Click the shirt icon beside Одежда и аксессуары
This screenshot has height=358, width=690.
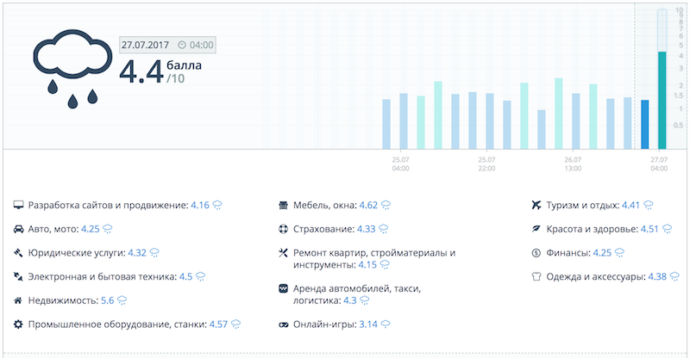click(536, 277)
